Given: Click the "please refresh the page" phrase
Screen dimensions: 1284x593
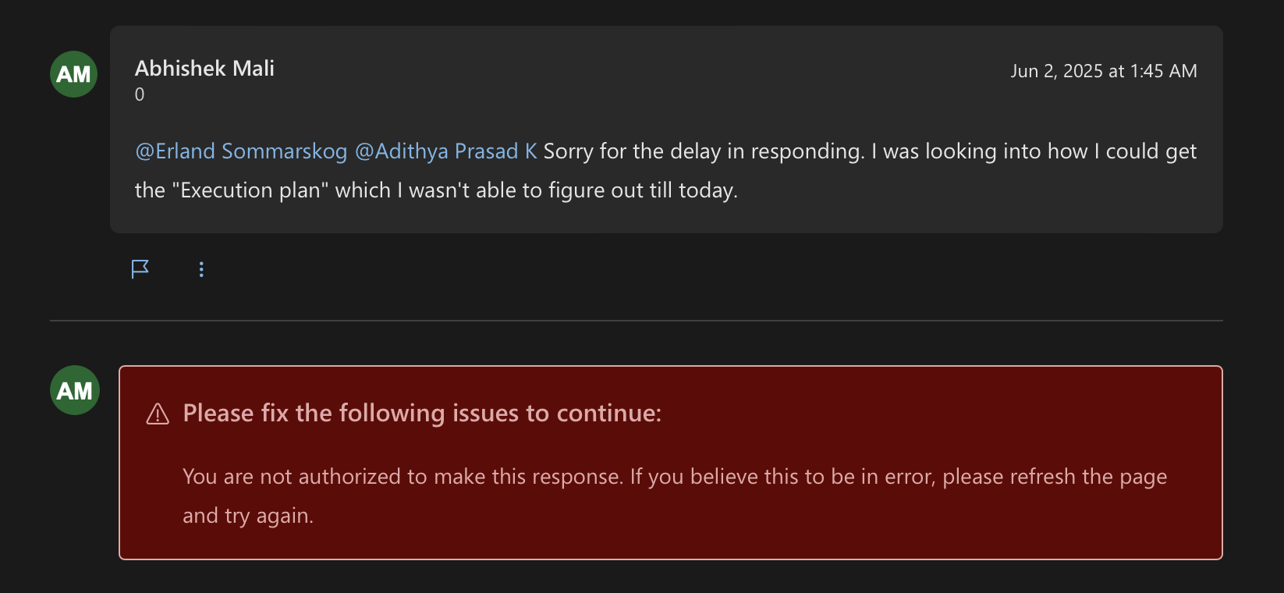Looking at the screenshot, I should 1055,476.
